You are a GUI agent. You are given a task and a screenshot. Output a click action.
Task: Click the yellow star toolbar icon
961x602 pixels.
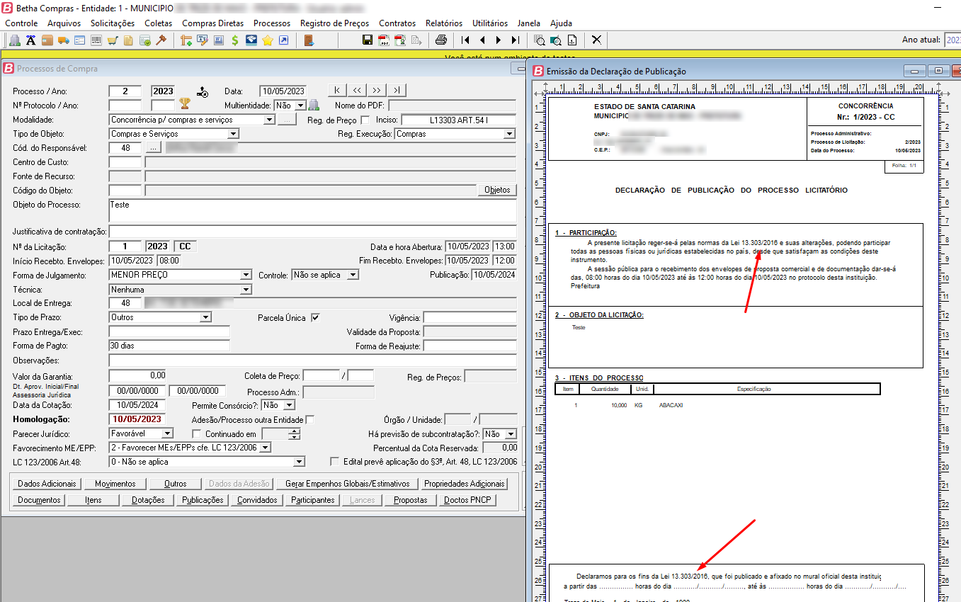[268, 40]
